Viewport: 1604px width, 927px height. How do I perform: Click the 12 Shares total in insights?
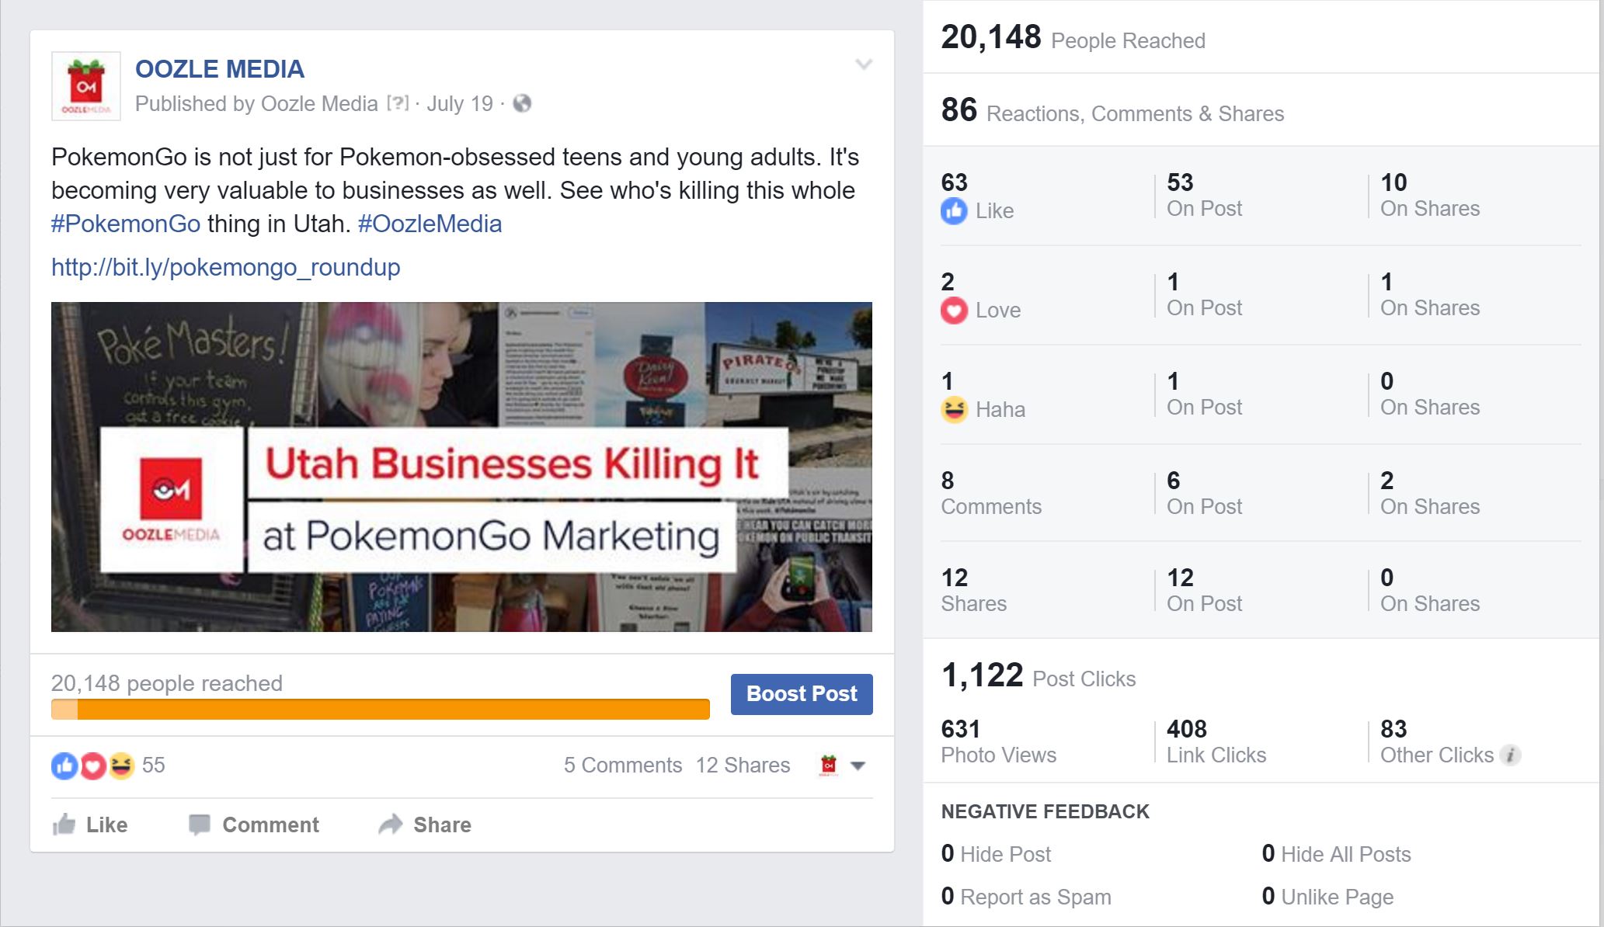click(973, 590)
